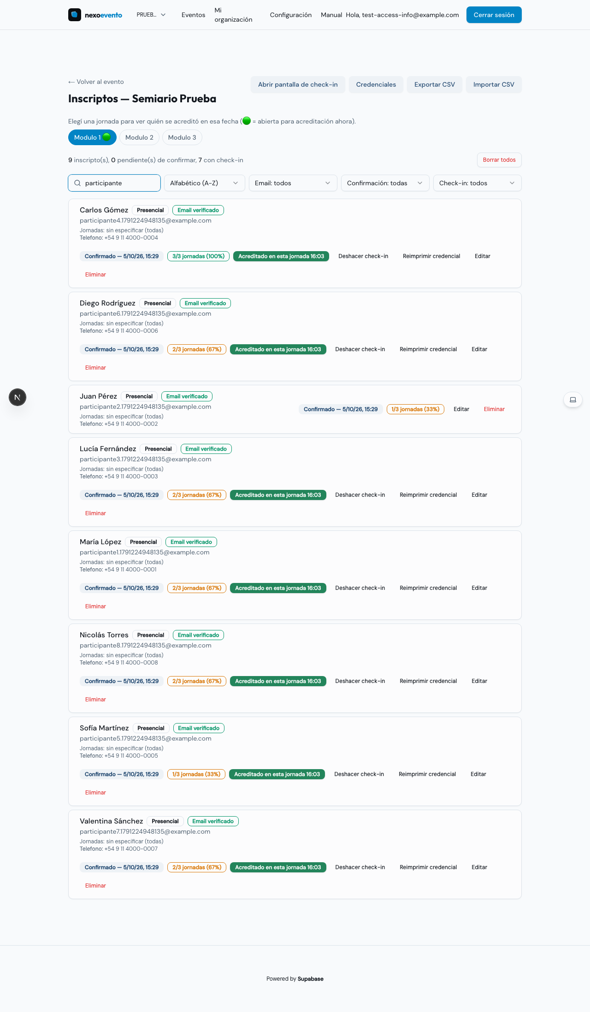Edit Juan Pérez's registration
Viewport: 590px width, 1012px height.
tap(461, 409)
